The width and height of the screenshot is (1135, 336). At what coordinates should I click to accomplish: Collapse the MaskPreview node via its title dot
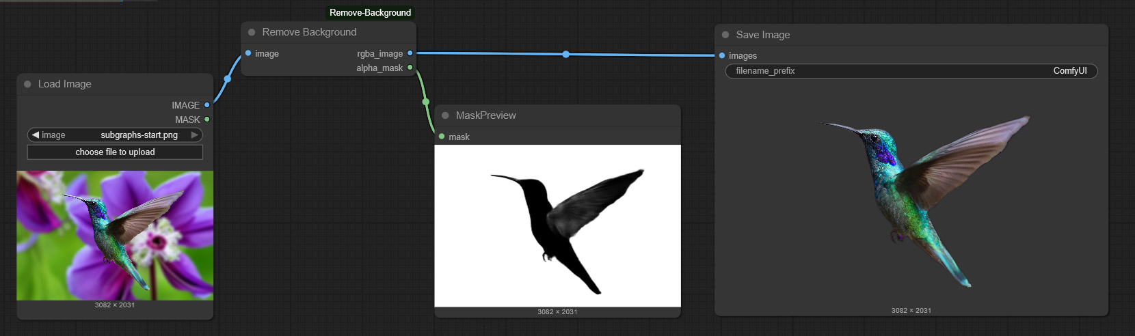point(445,115)
